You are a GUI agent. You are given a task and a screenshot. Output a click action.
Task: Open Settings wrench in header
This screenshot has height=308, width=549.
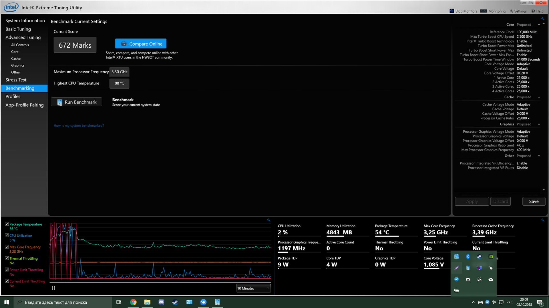click(512, 11)
